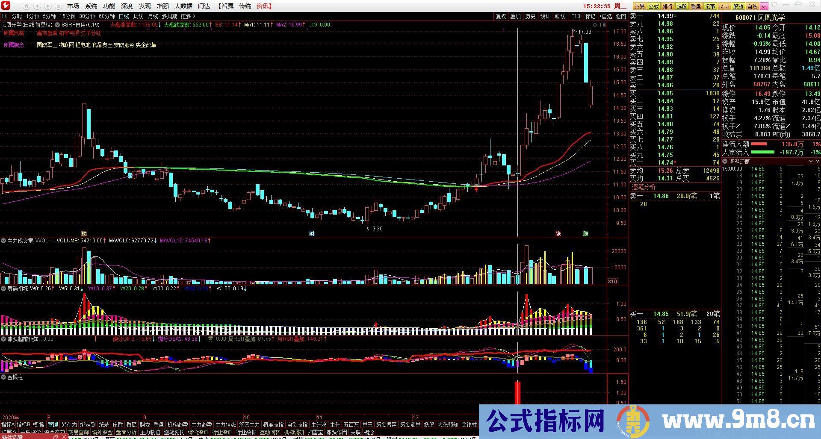Viewport: 821px width, 439px height.
Task: Click the 复权 toolbar item
Action: tap(501, 16)
